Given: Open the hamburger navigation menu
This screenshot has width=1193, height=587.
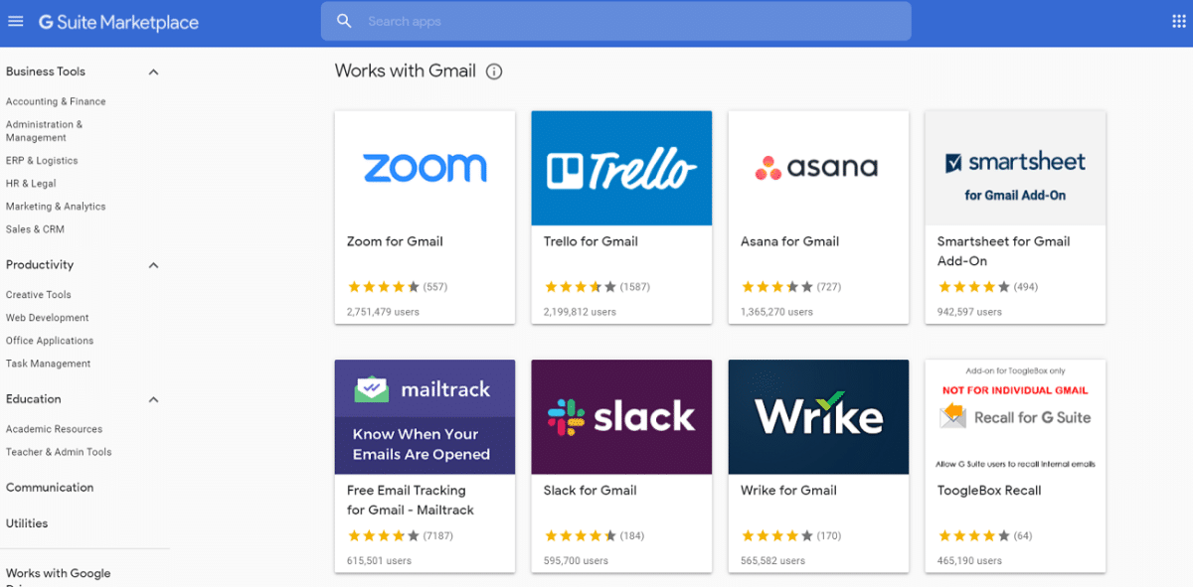Looking at the screenshot, I should pyautogui.click(x=15, y=21).
